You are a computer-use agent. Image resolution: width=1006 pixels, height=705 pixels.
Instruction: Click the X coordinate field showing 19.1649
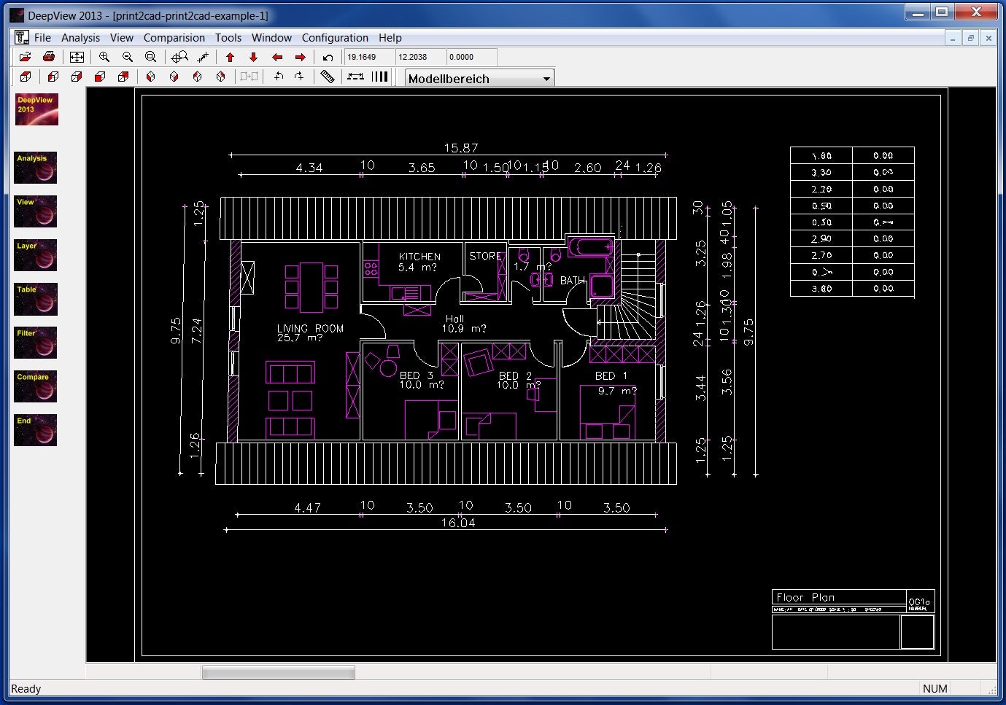(x=369, y=57)
